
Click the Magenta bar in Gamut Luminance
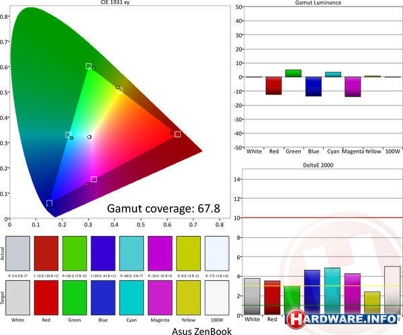(x=353, y=87)
